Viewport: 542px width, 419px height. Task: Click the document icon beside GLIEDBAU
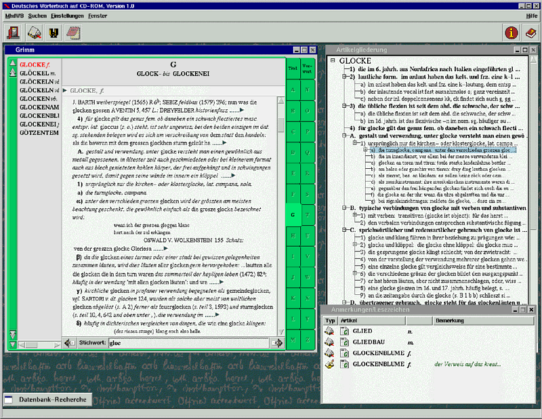coord(344,342)
